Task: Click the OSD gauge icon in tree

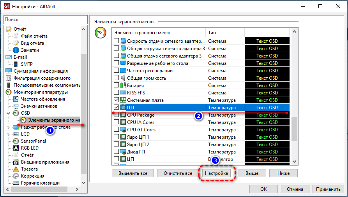Action: tap(16, 113)
